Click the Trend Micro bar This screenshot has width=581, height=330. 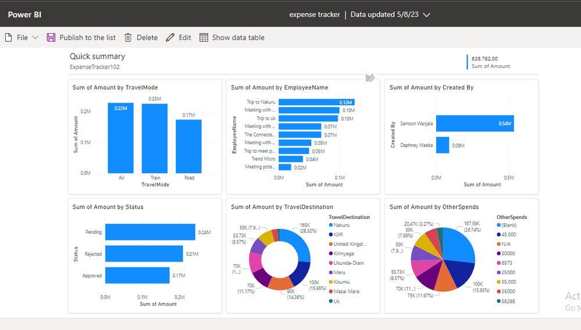tap(291, 159)
